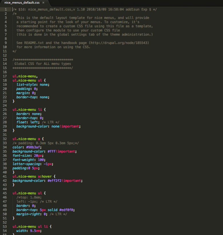Click 'font-weight: 100;' declaration

[29, 160]
